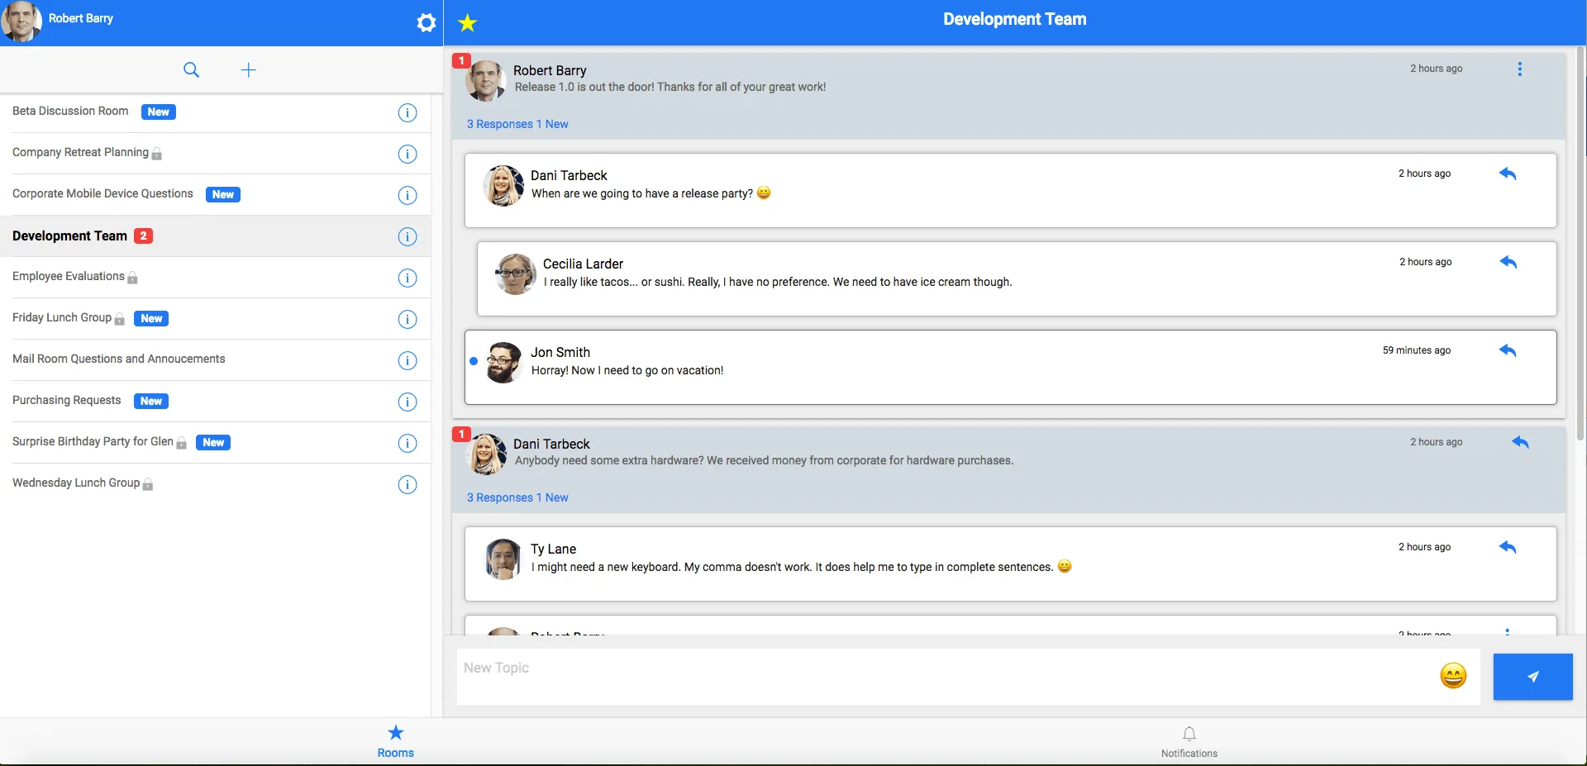This screenshot has height=766, width=1587.
Task: Select Purchasing Requests room
Action: (215, 402)
